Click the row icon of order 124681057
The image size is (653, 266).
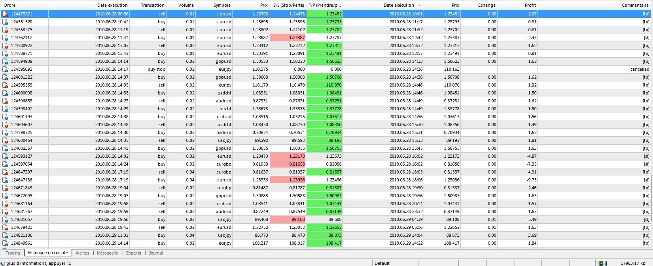pyautogui.click(x=5, y=219)
